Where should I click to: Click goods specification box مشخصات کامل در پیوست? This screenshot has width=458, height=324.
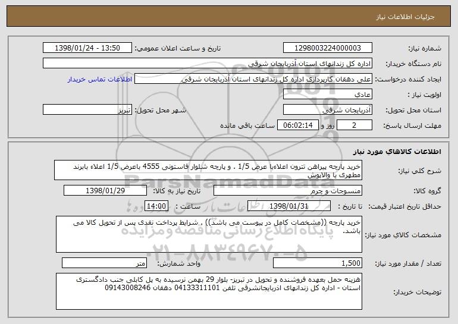point(209,234)
